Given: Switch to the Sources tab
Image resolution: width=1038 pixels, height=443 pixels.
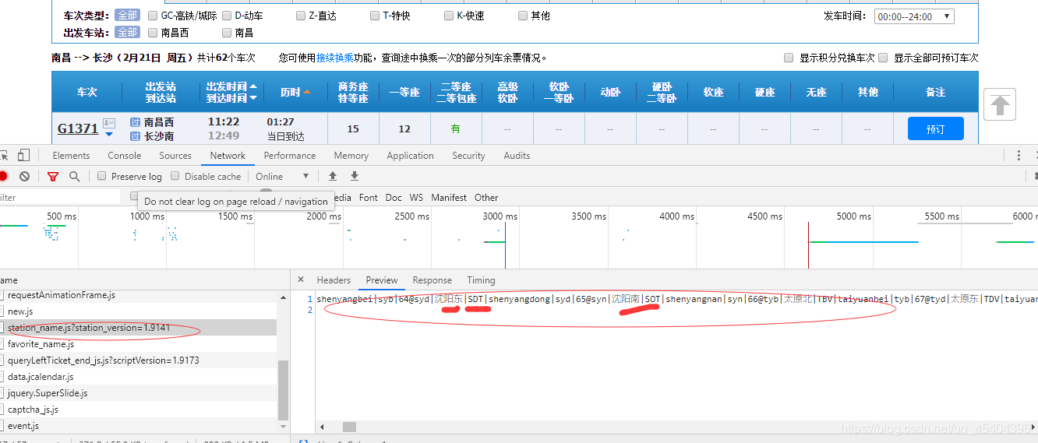Looking at the screenshot, I should click(x=175, y=156).
